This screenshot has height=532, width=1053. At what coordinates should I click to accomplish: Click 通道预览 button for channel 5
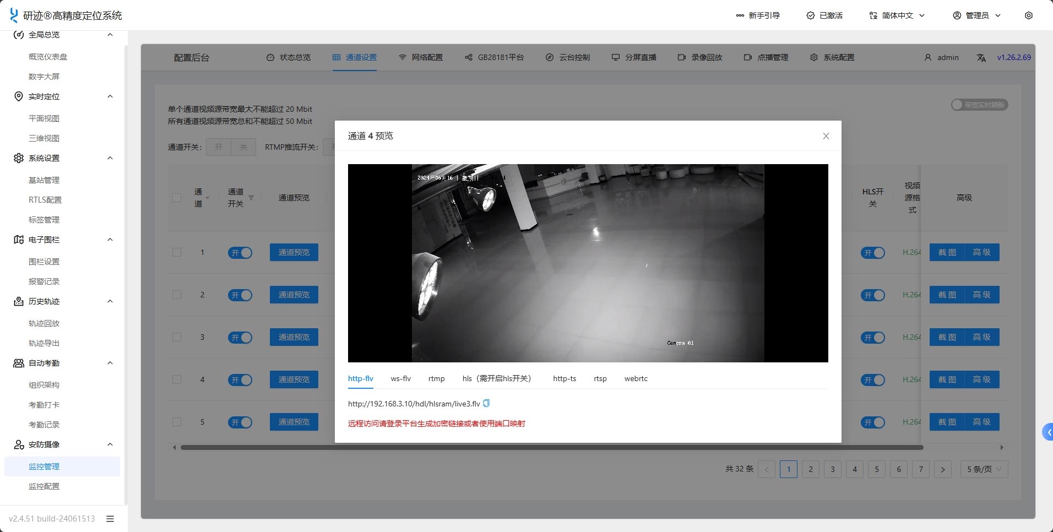click(294, 422)
